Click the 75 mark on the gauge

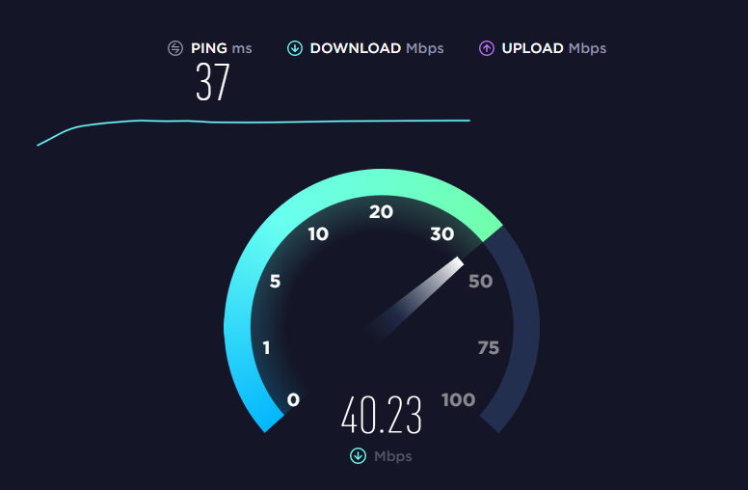[489, 347]
